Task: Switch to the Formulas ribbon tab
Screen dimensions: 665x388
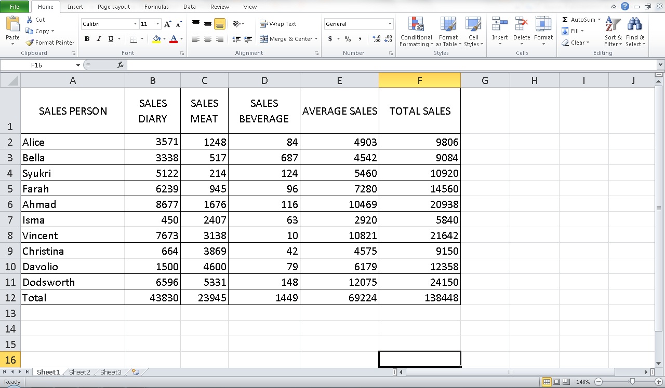Action: [156, 7]
